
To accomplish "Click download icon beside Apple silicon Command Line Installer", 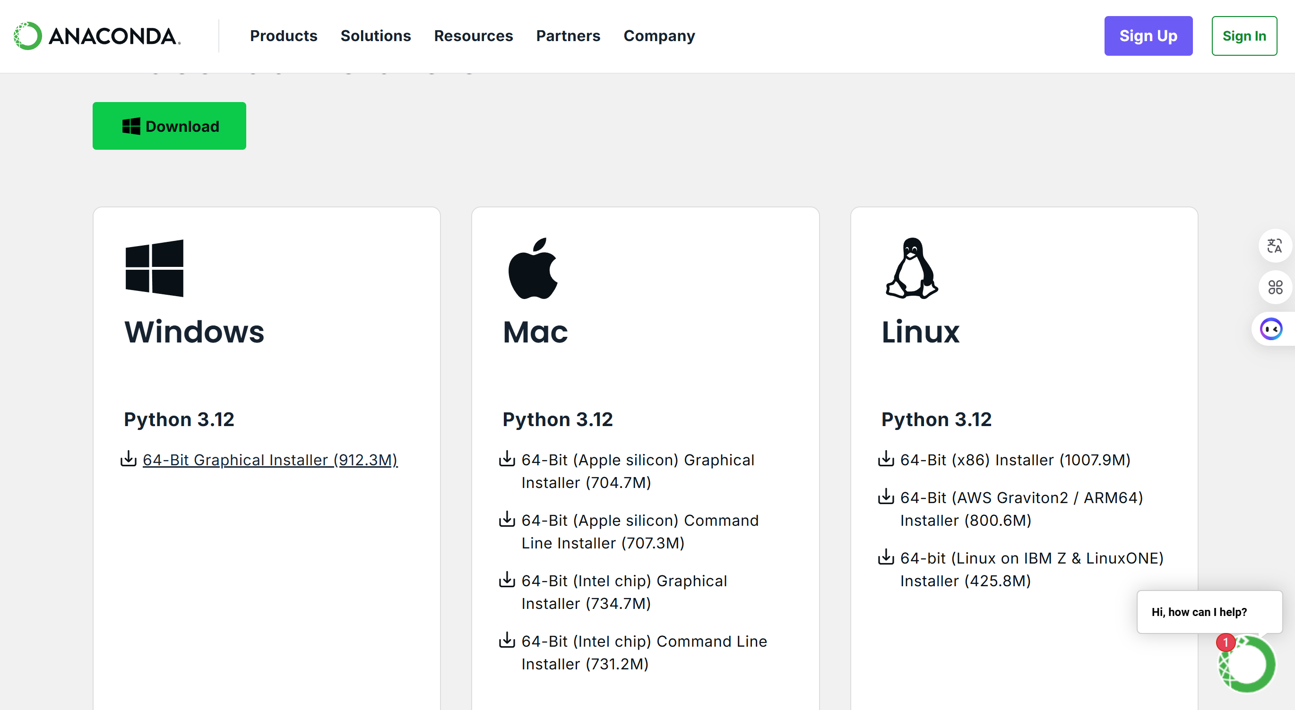I will coord(507,519).
